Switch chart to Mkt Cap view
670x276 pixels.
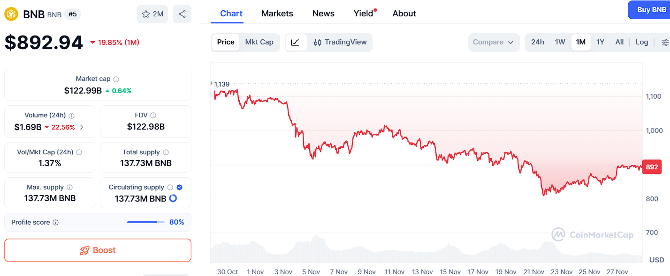point(259,42)
